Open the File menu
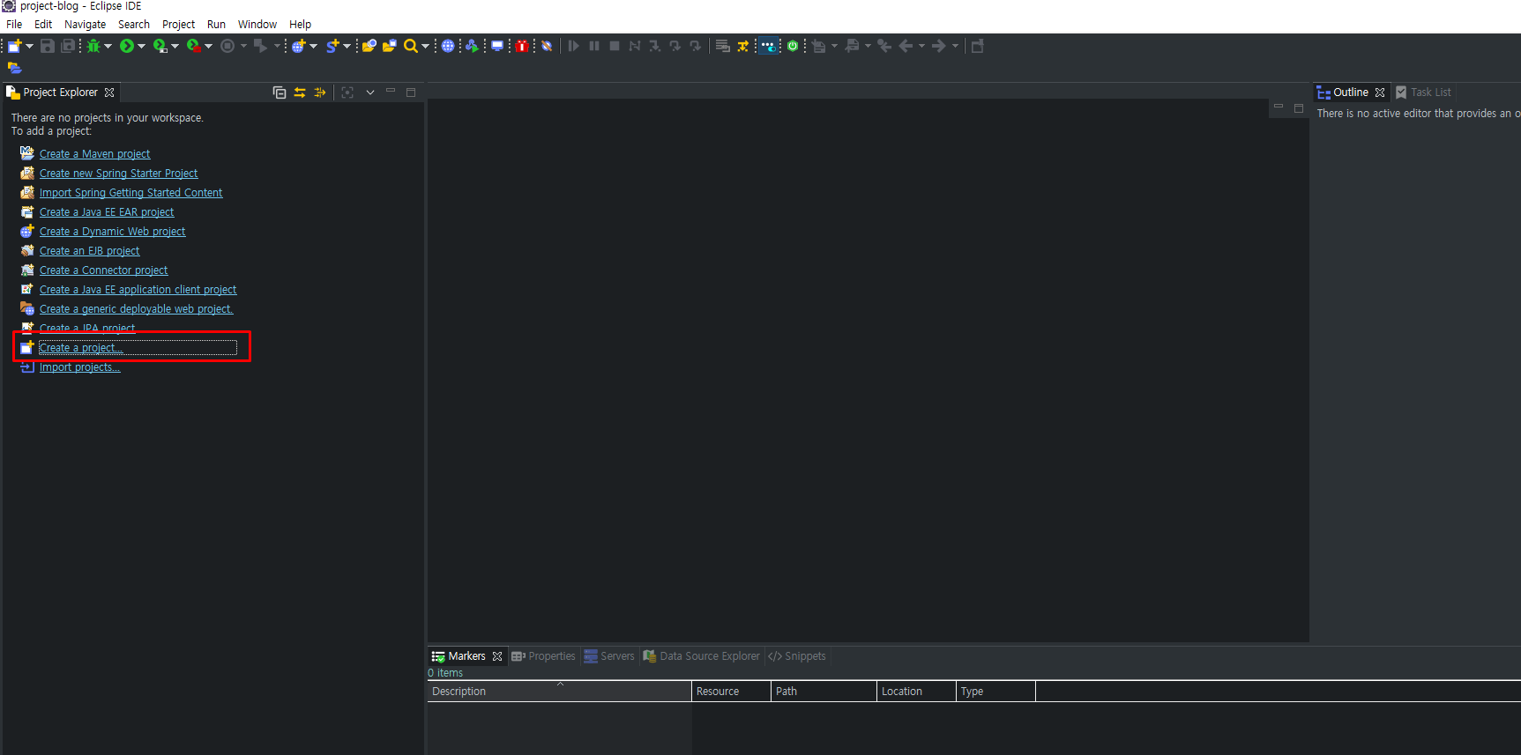This screenshot has width=1521, height=755. [14, 25]
